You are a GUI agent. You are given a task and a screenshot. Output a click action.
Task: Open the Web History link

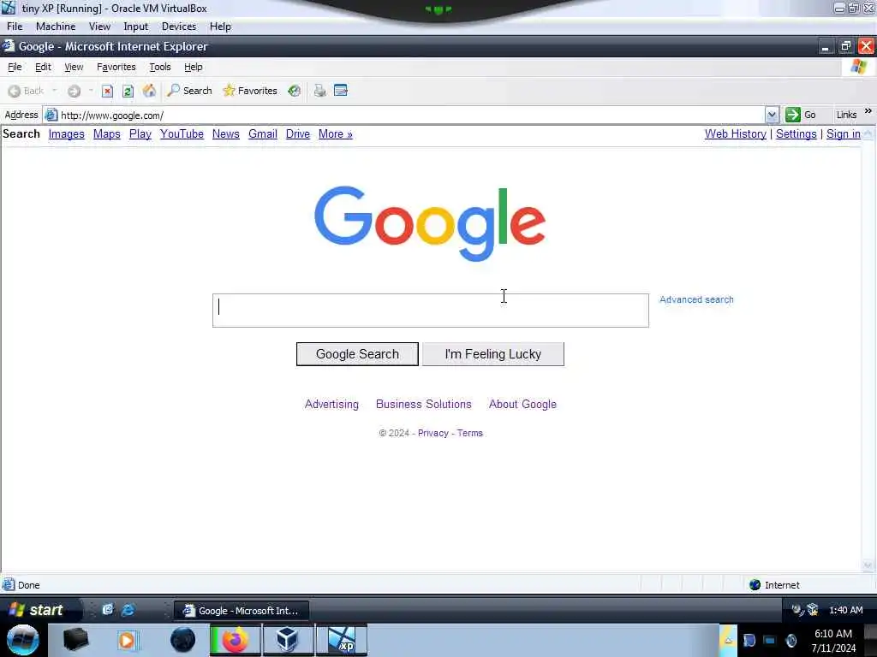[736, 134]
